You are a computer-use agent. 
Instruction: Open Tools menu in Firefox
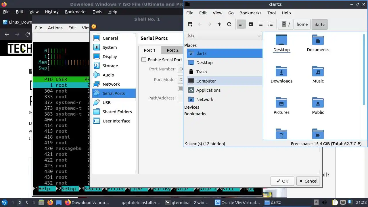tap(97, 12)
